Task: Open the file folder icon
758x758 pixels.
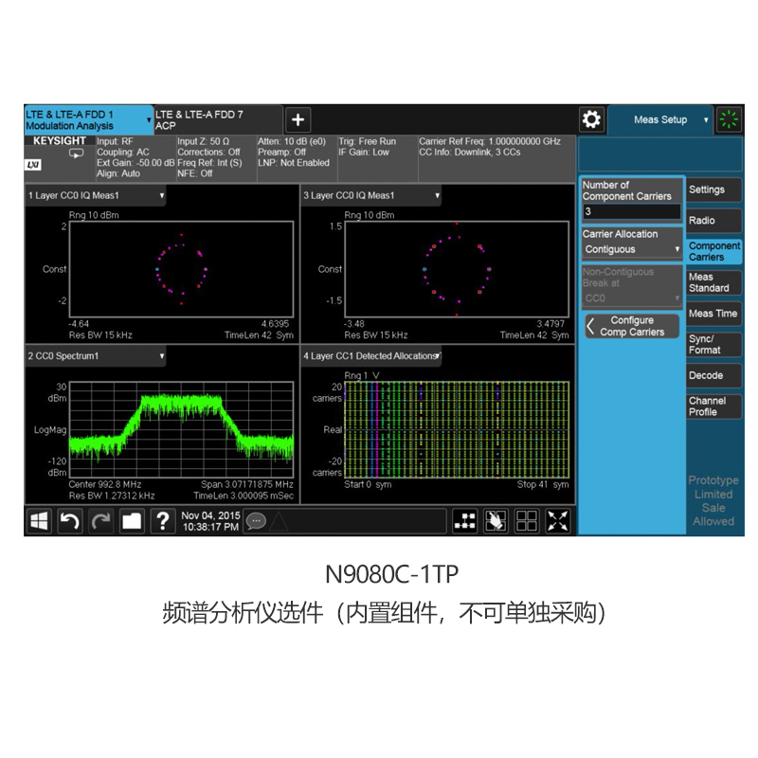Action: 132,520
